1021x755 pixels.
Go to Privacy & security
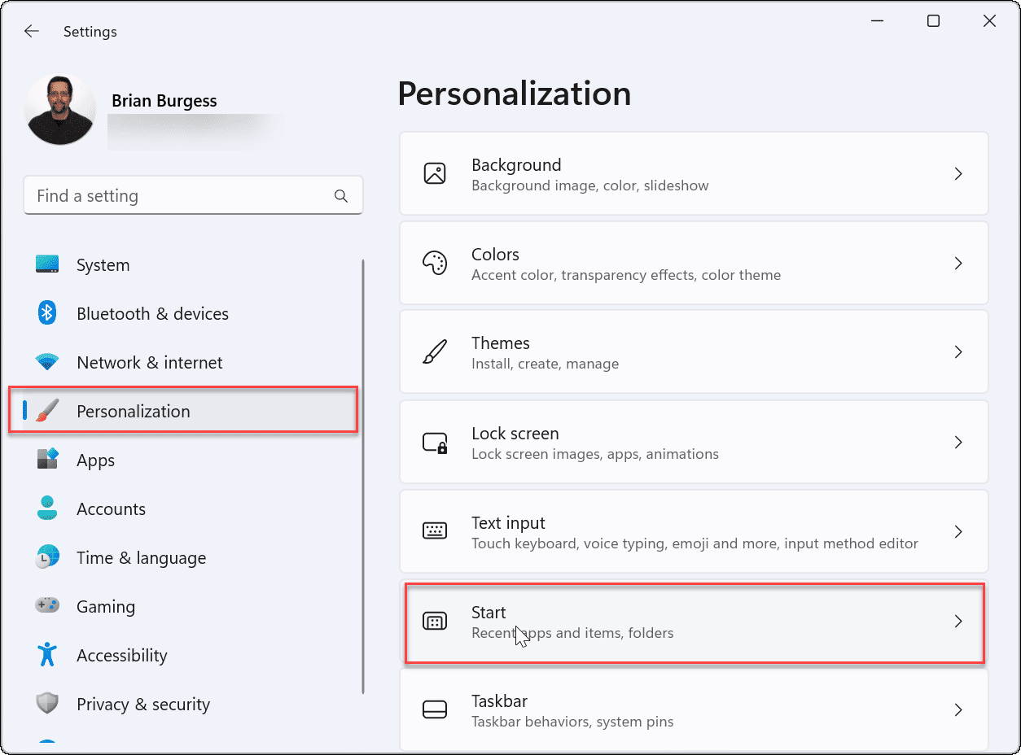pos(142,705)
